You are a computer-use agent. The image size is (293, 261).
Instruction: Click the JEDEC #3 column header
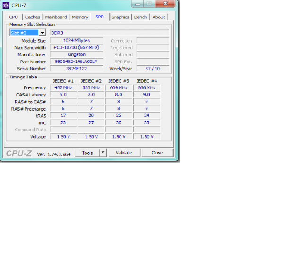point(119,81)
